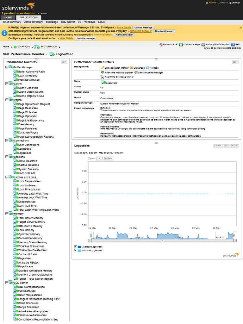Image resolution: width=243 pixels, height=324 pixels.
Task: Close the yellow notification banner
Action: pos(240,28)
